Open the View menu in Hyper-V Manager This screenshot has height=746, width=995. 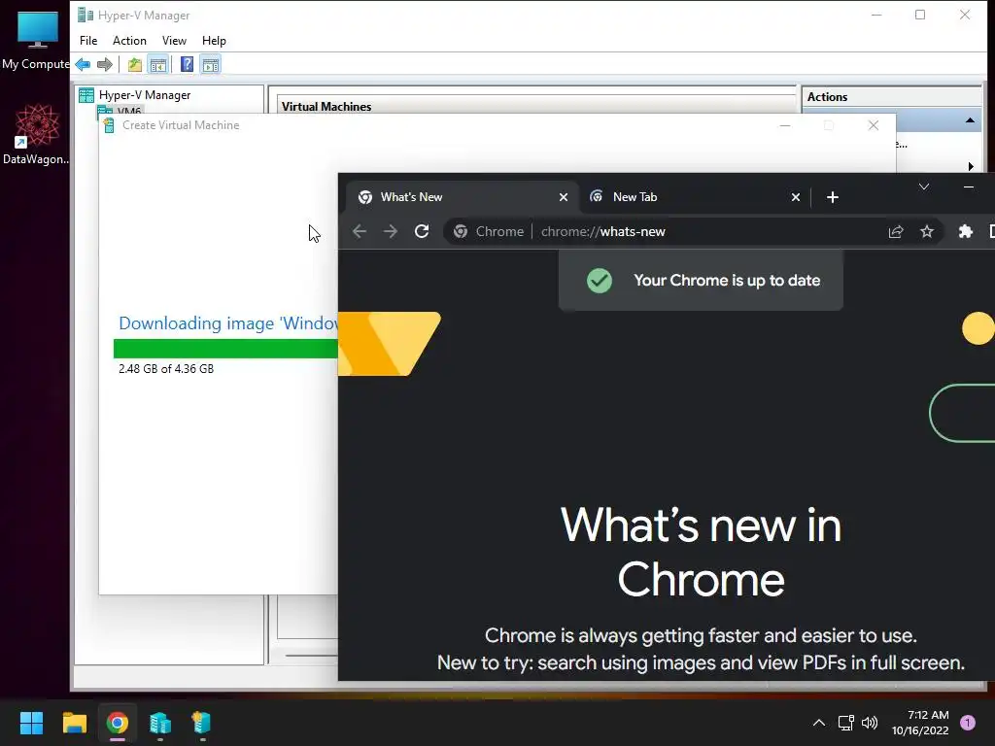174,41
